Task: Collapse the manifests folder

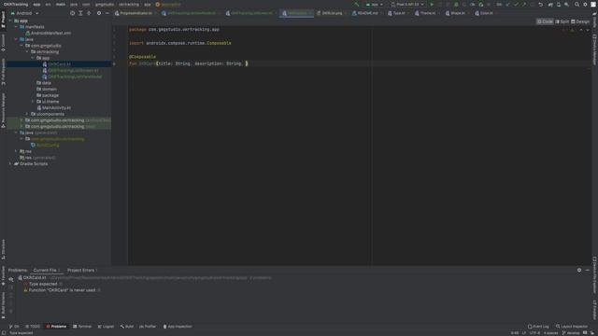Action: pyautogui.click(x=16, y=27)
